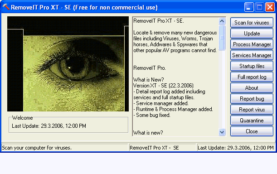Click the title bar maximize button
277x174 pixels.
[x=259, y=7]
